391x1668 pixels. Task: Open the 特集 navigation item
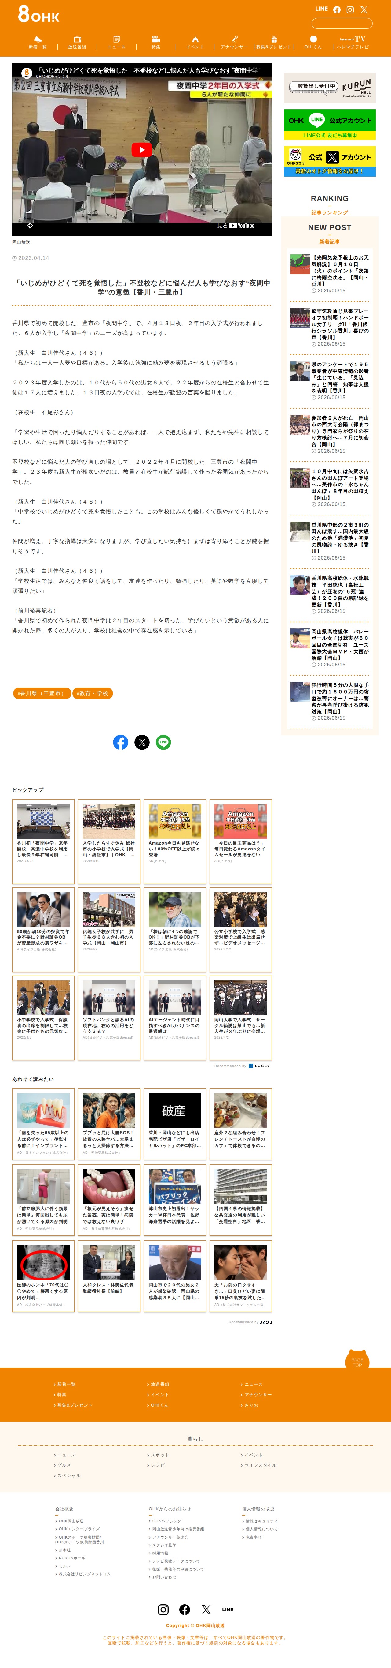click(x=156, y=43)
